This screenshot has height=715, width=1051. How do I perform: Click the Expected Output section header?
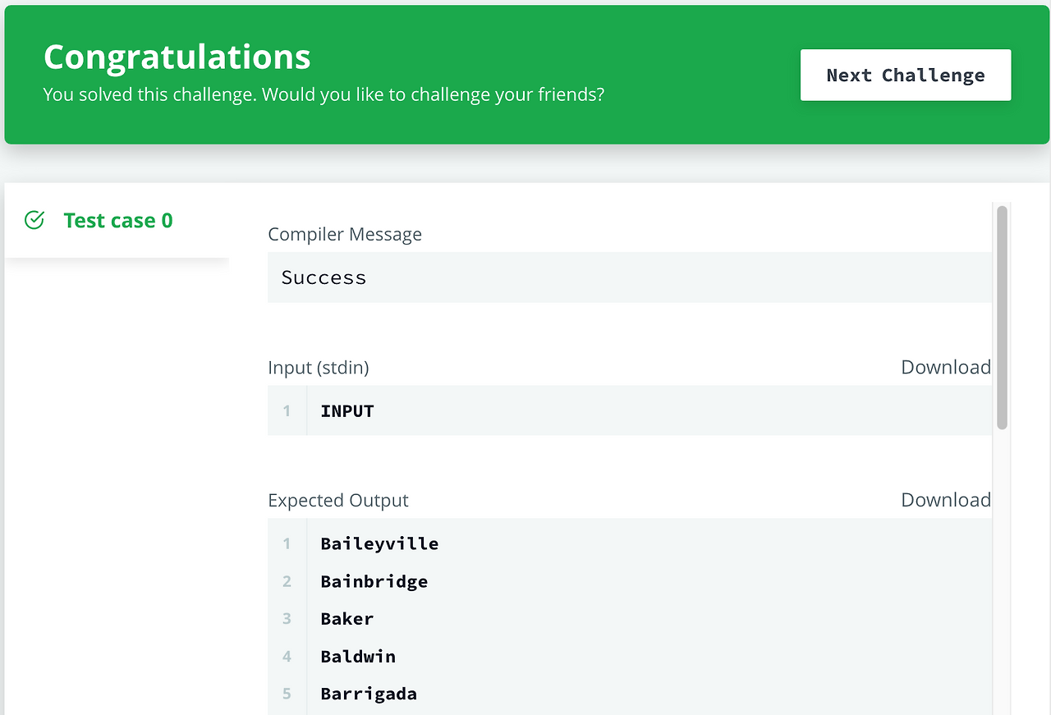pos(338,500)
